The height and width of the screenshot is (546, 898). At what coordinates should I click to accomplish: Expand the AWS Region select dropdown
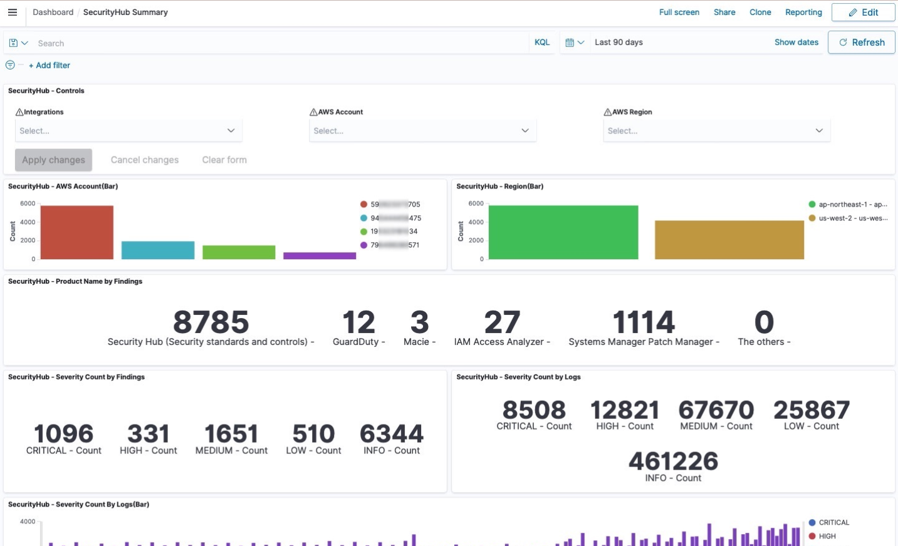[x=717, y=131]
